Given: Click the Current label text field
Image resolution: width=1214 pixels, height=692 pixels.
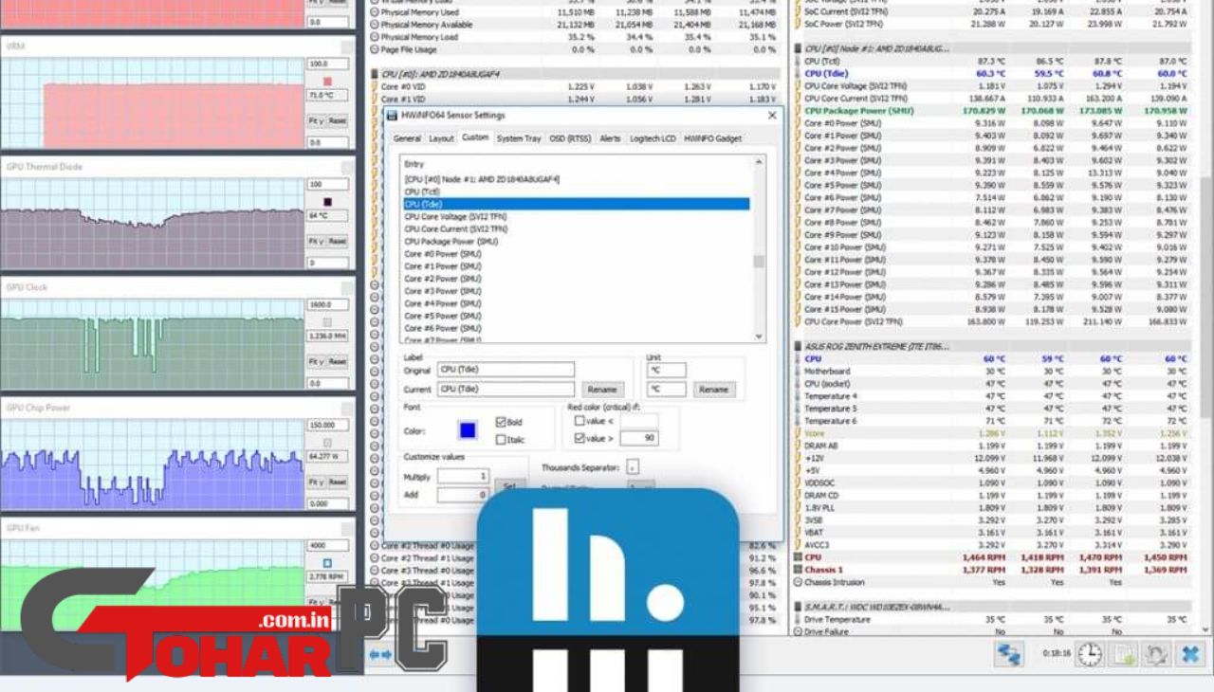Looking at the screenshot, I should point(506,389).
